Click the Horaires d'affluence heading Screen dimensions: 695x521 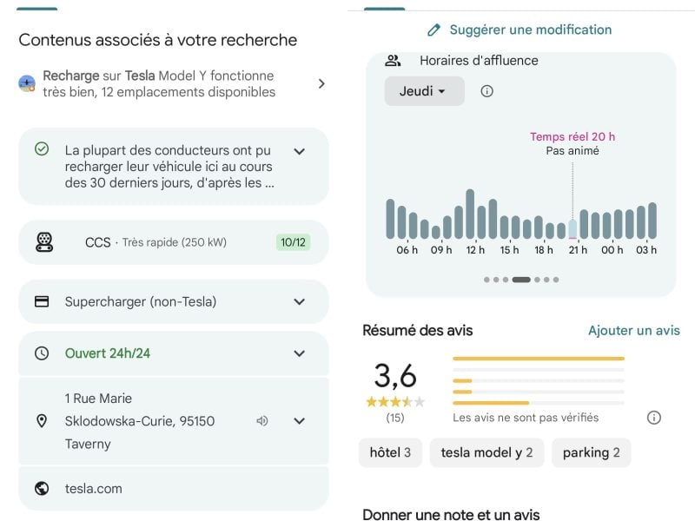479,60
